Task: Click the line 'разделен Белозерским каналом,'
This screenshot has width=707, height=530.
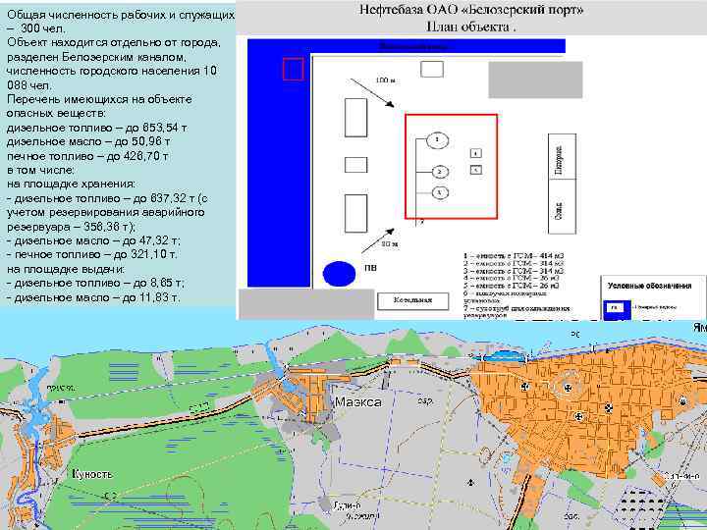Action: (96, 57)
